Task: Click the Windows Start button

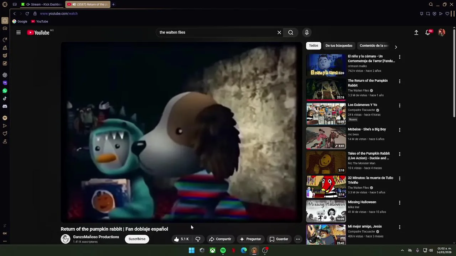Action: (x=192, y=250)
